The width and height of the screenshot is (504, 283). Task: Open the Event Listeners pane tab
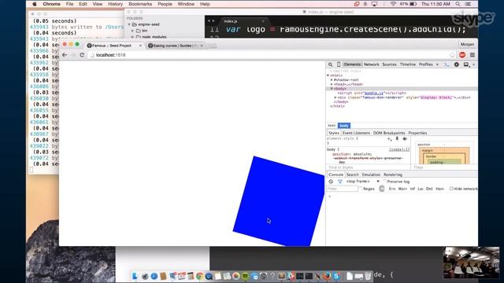point(356,133)
